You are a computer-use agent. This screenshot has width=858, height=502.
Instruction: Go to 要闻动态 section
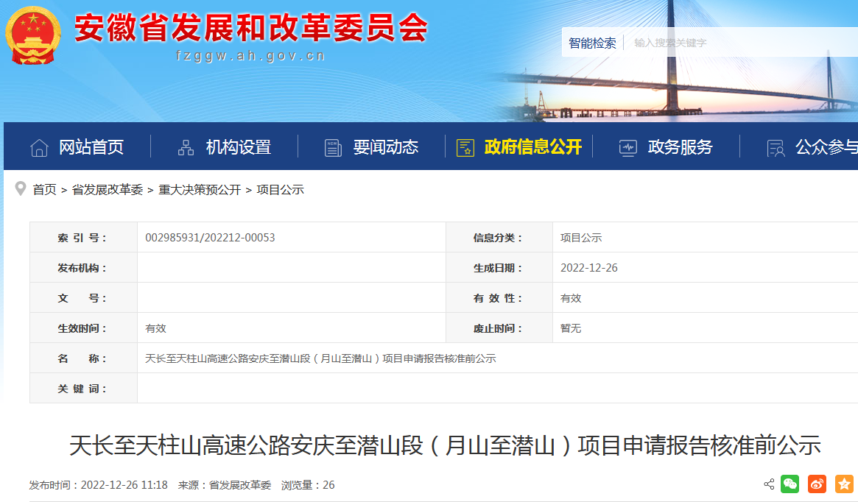(x=386, y=147)
